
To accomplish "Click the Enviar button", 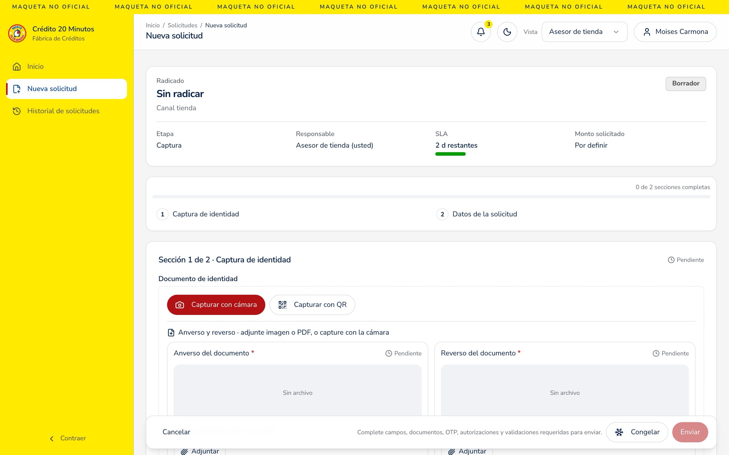I will 690,432.
